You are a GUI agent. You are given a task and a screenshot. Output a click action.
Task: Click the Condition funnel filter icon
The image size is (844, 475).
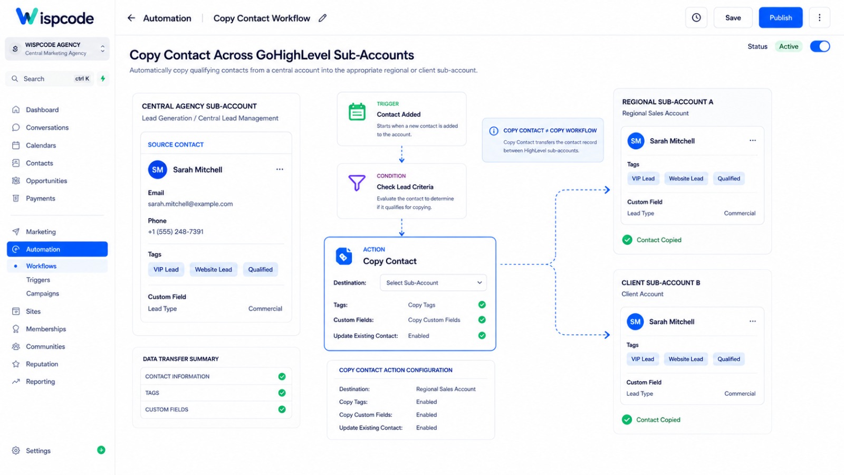(357, 183)
